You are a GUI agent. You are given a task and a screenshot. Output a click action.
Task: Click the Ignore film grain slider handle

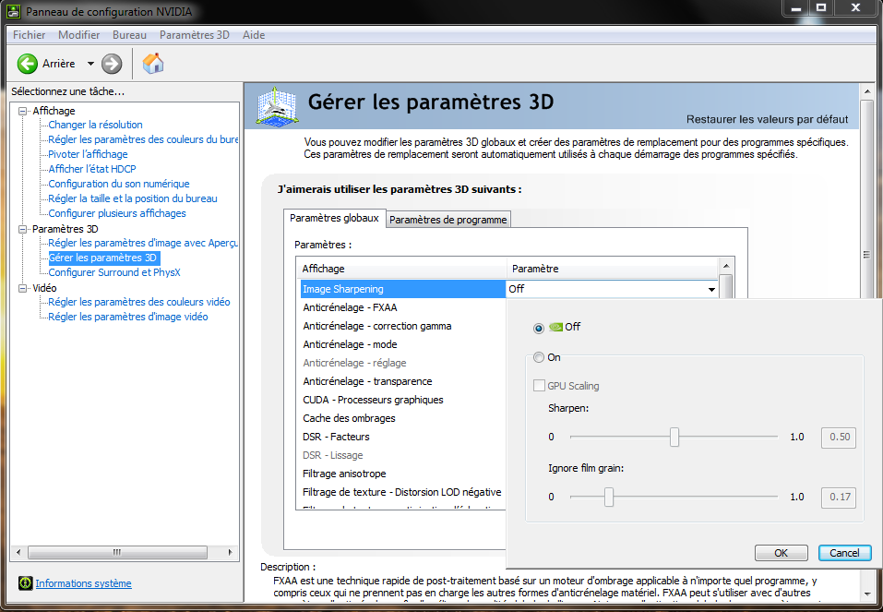coord(609,497)
